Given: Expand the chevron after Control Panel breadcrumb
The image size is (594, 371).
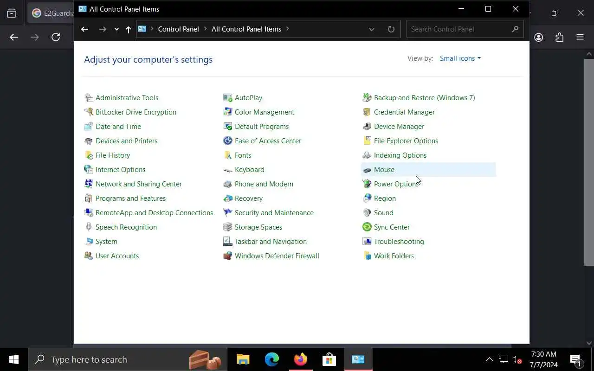Looking at the screenshot, I should 205,29.
